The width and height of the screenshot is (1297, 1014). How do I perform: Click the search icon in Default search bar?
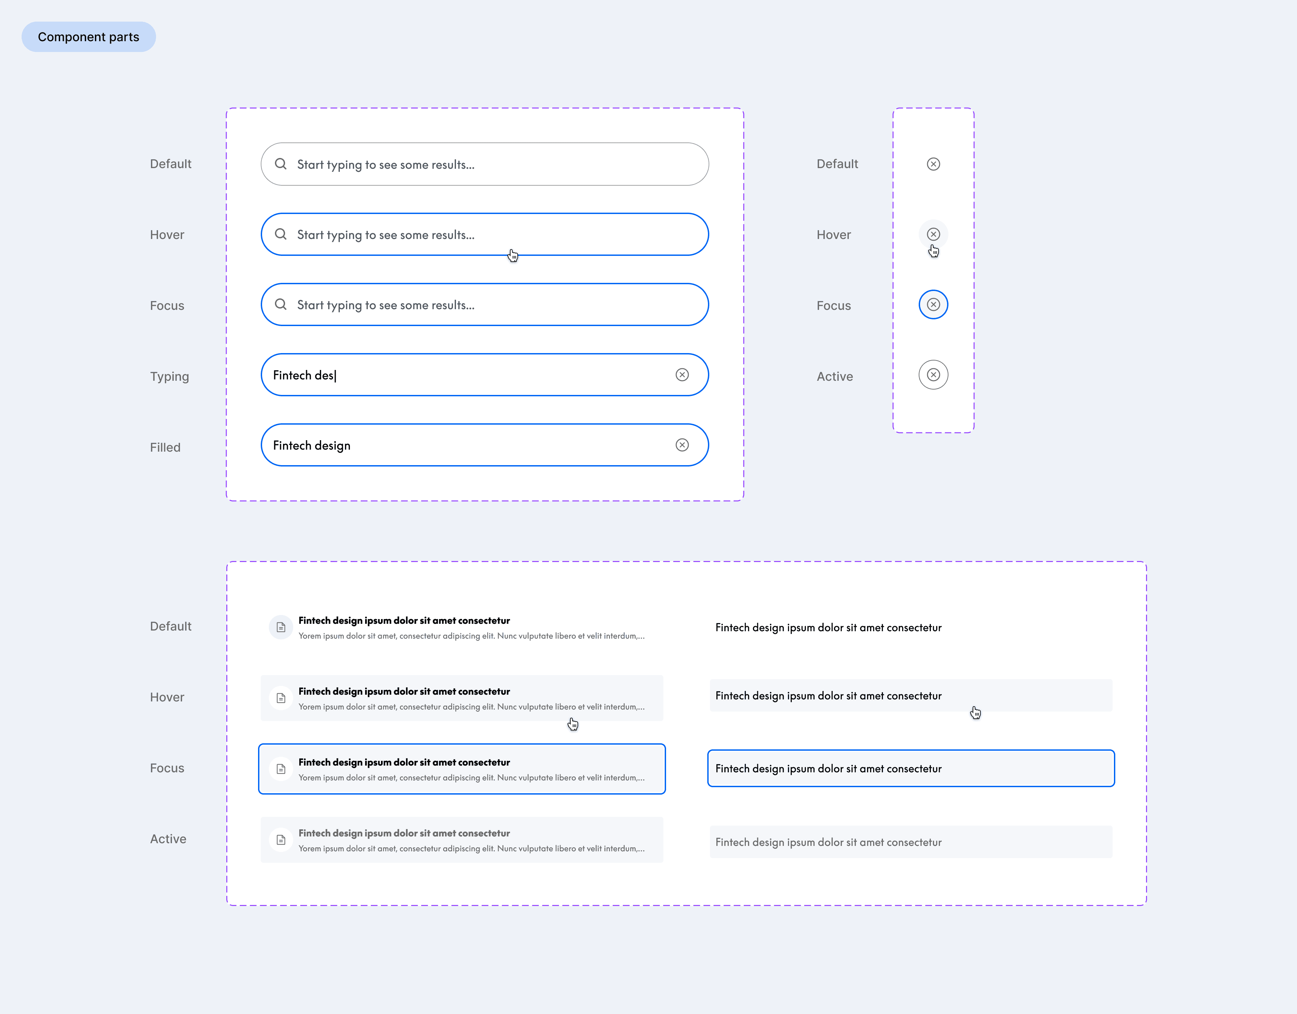tap(281, 164)
